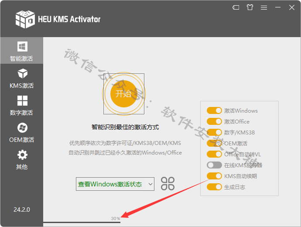This screenshot has width=301, height=227.
Task: Enable the 在线KMS服务器 switch
Action: point(214,165)
